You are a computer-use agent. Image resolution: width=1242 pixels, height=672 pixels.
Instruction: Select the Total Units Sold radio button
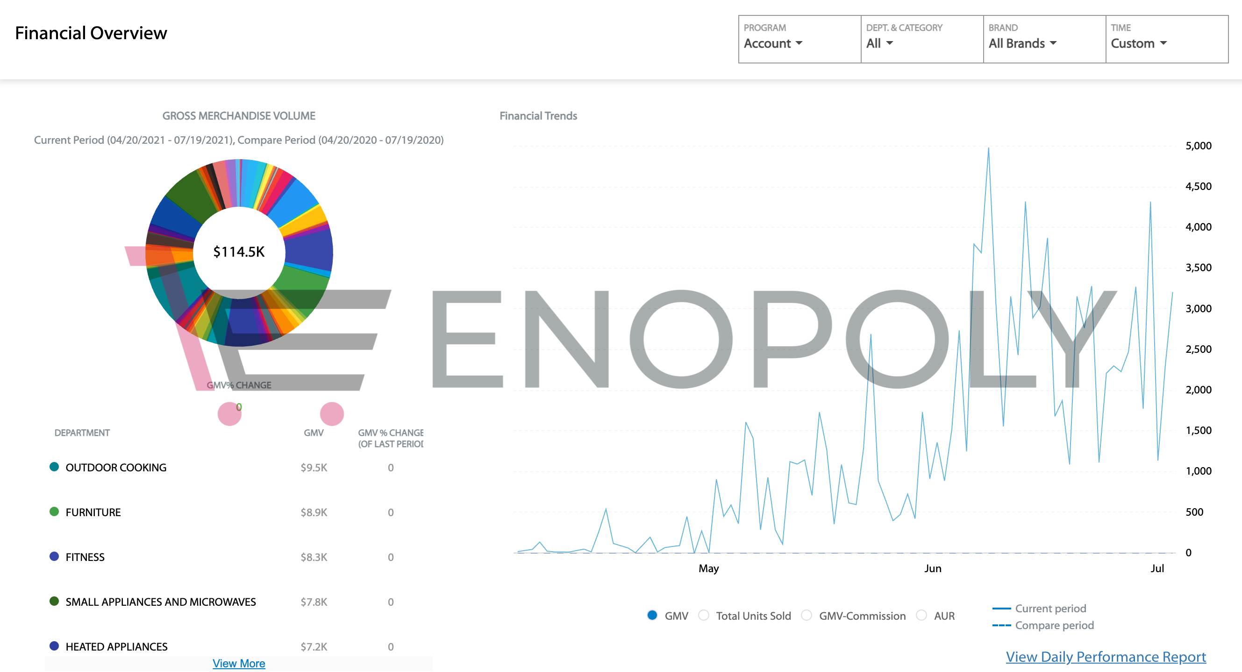click(x=703, y=615)
